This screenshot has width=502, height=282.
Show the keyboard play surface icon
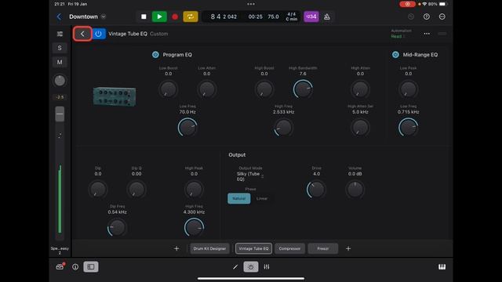coord(442,266)
